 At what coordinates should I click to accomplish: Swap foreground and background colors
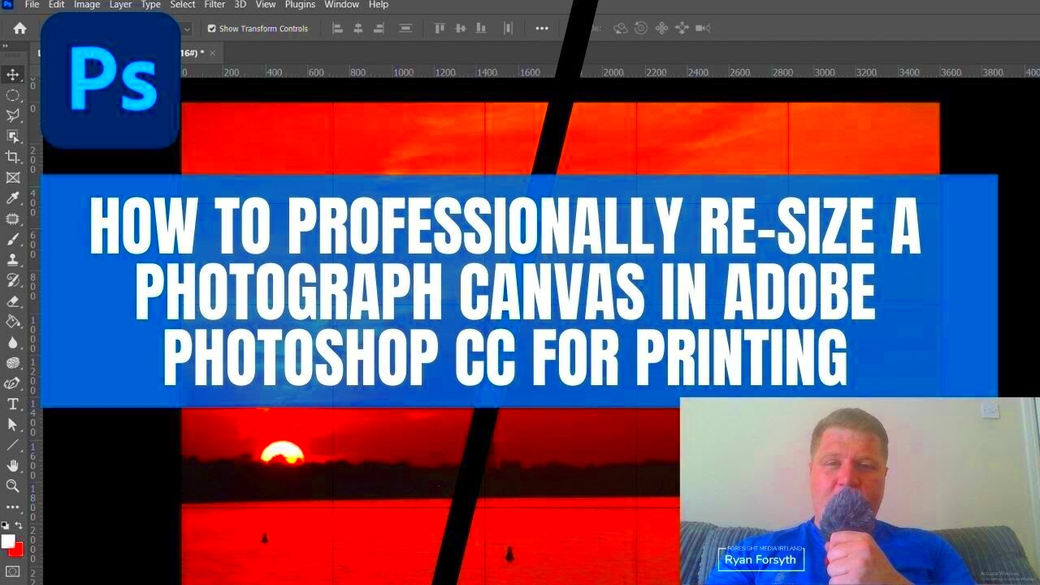pos(19,526)
